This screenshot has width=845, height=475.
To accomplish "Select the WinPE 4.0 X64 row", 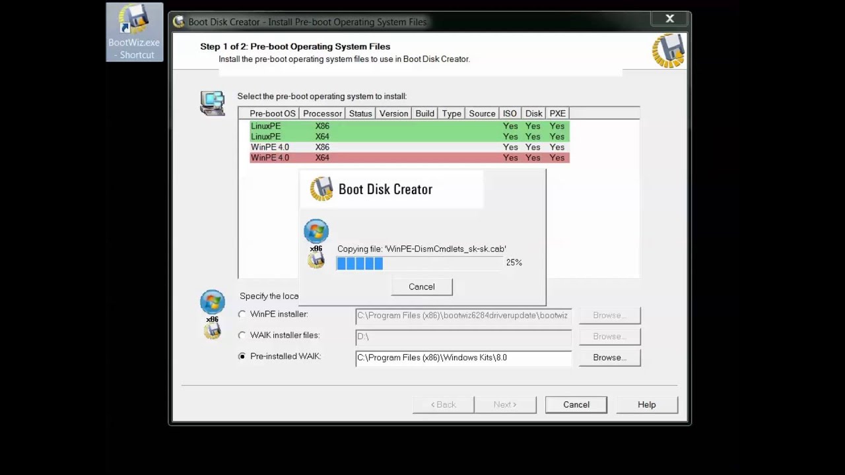I will click(409, 158).
